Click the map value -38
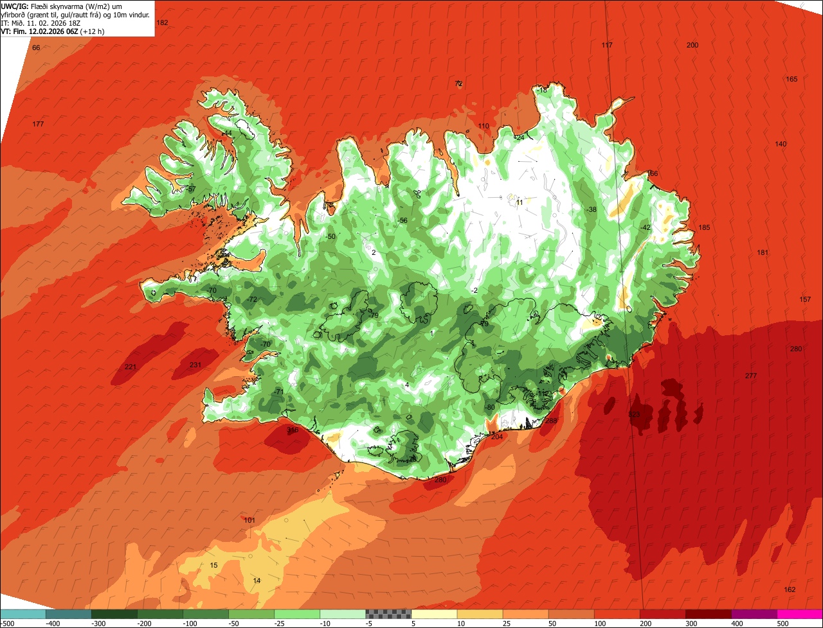Image resolution: width=823 pixels, height=628 pixels. click(x=592, y=209)
